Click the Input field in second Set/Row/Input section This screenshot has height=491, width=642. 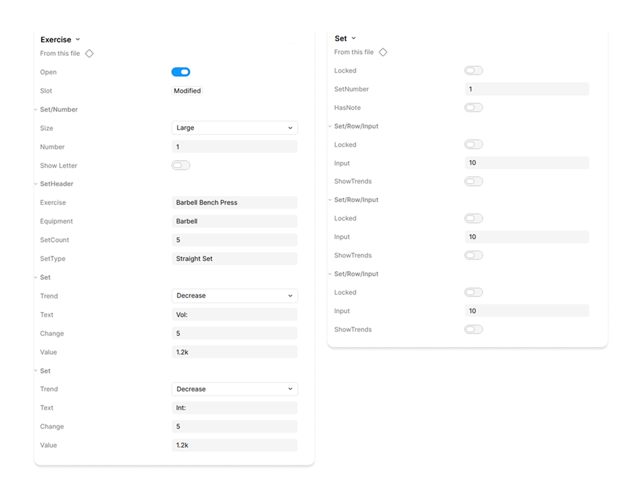(x=527, y=237)
